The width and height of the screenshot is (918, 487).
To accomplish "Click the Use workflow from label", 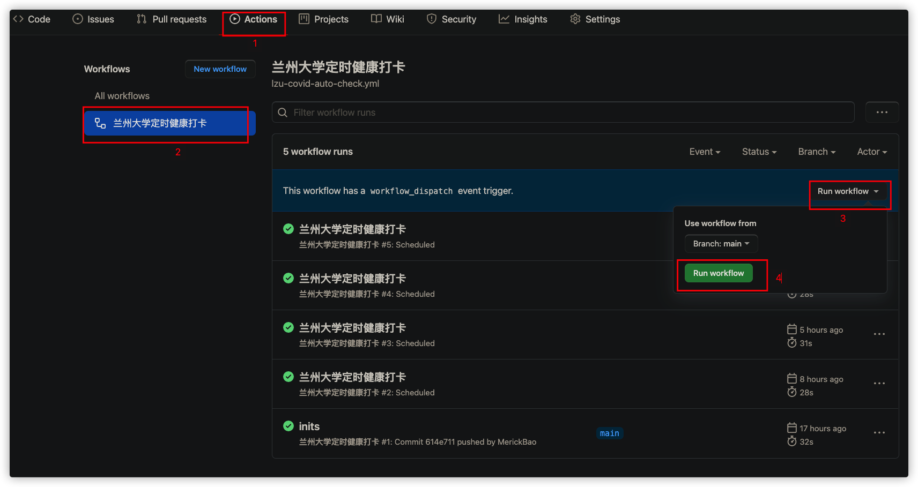I will (721, 223).
